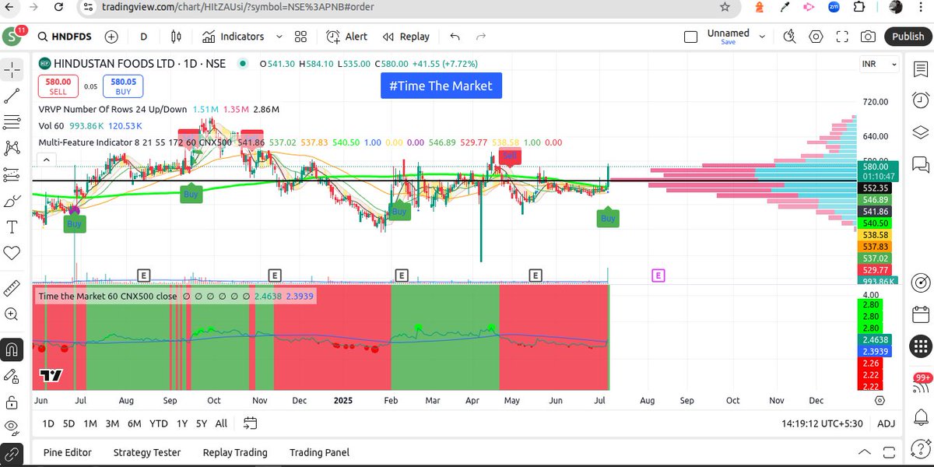This screenshot has height=467, width=934.
Task: Open the layout templates grid icon
Action: (x=301, y=37)
